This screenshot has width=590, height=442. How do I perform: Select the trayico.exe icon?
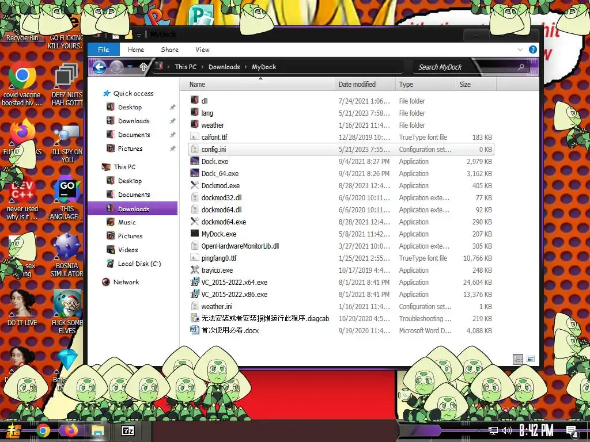pos(195,270)
